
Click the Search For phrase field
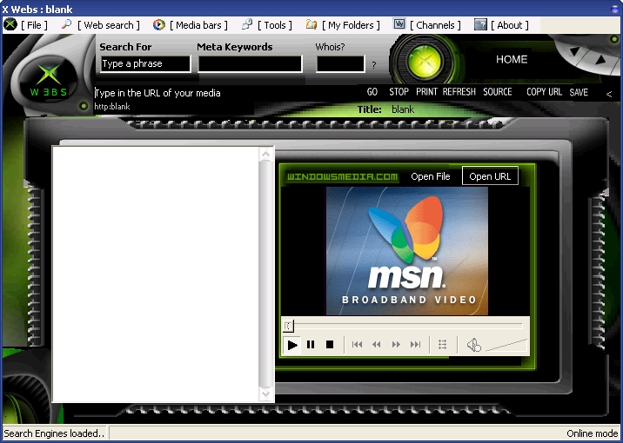click(145, 64)
